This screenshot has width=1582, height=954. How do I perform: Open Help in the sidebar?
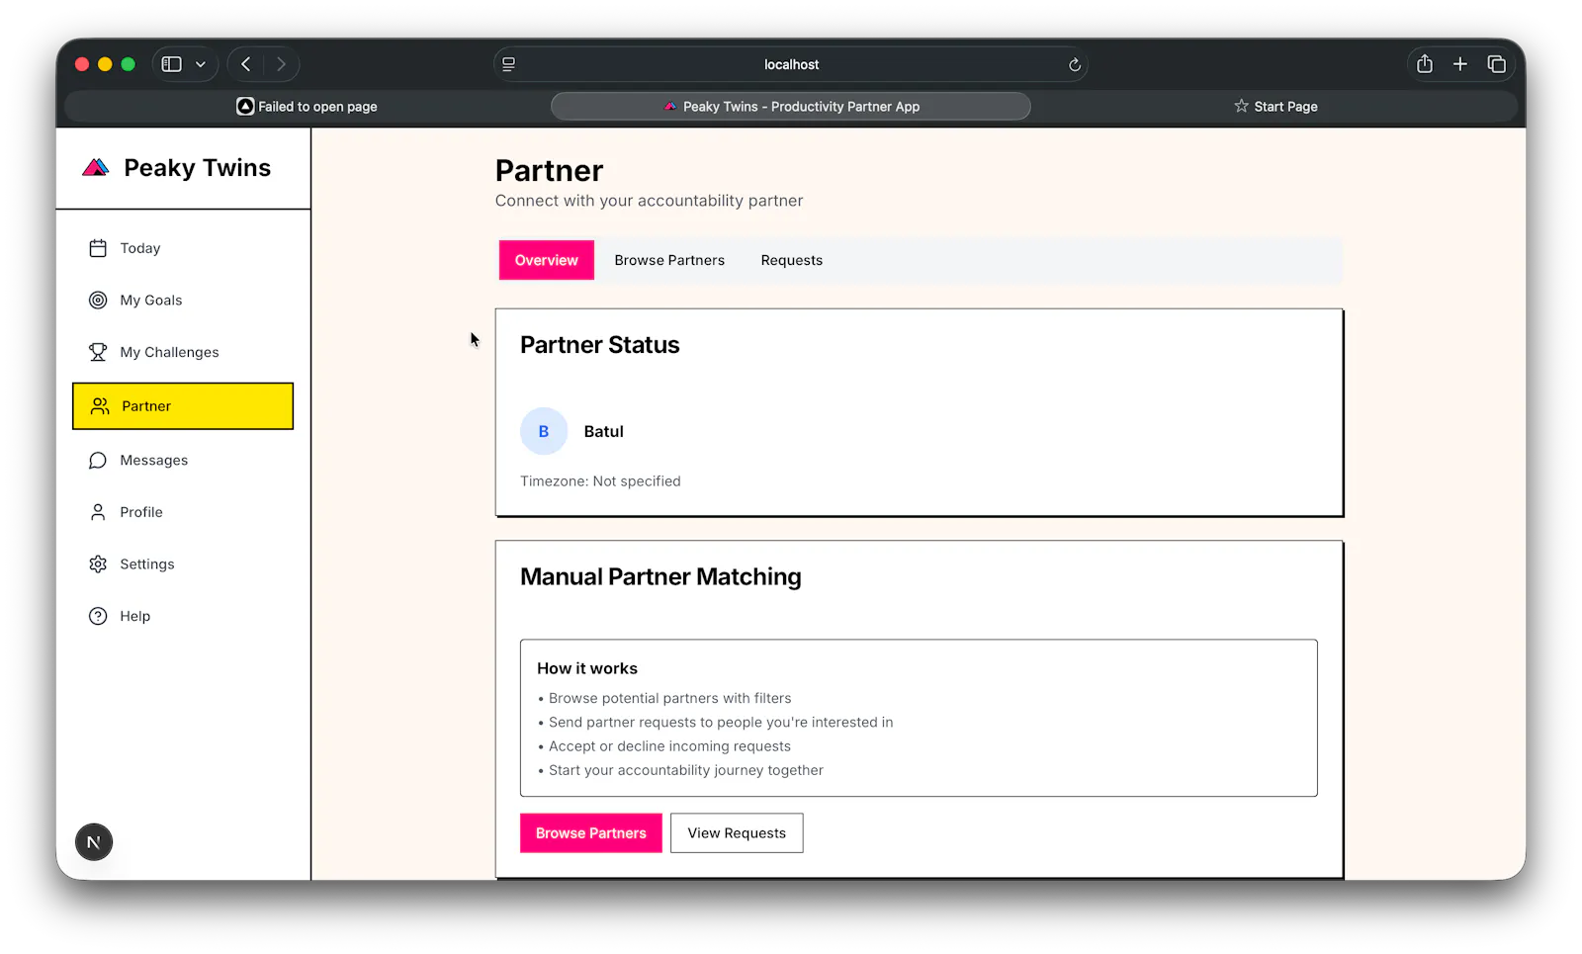(183, 616)
